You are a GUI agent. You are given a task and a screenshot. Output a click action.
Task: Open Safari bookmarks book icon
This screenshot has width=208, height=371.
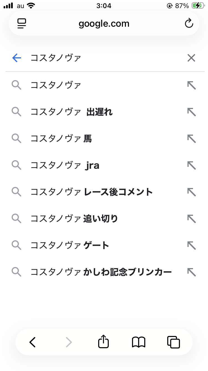(139, 342)
